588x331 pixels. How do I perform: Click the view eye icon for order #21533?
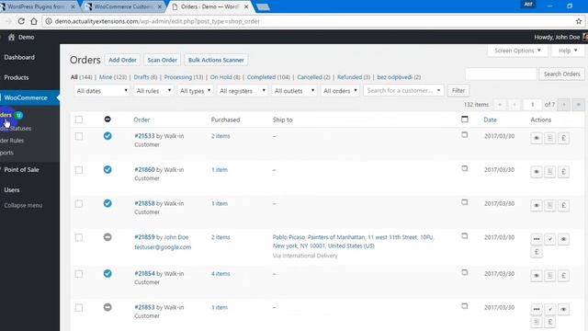tap(537, 138)
